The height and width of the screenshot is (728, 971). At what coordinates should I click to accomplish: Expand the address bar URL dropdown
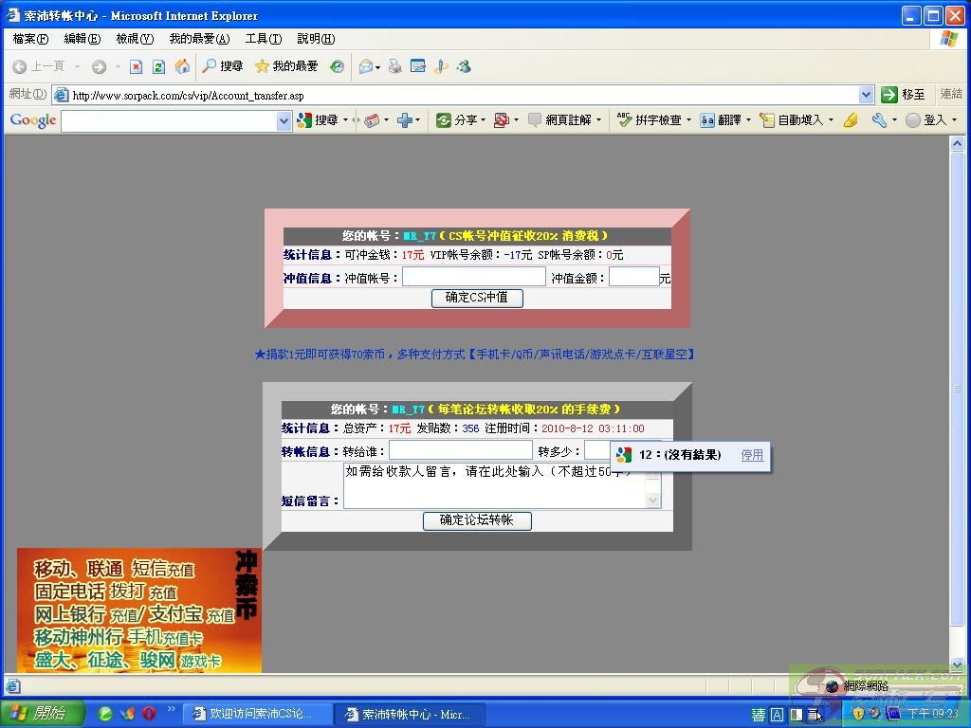(866, 95)
